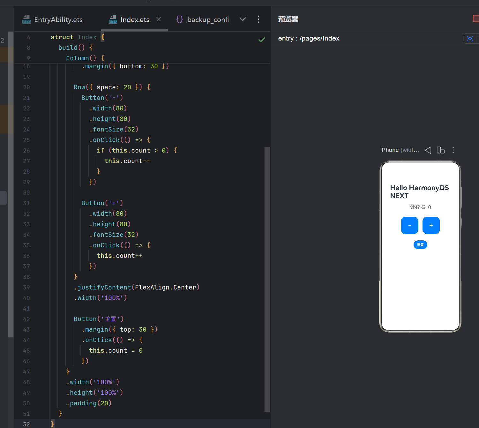Click line number 42 in the gutter
Image resolution: width=479 pixels, height=428 pixels.
pyautogui.click(x=26, y=319)
